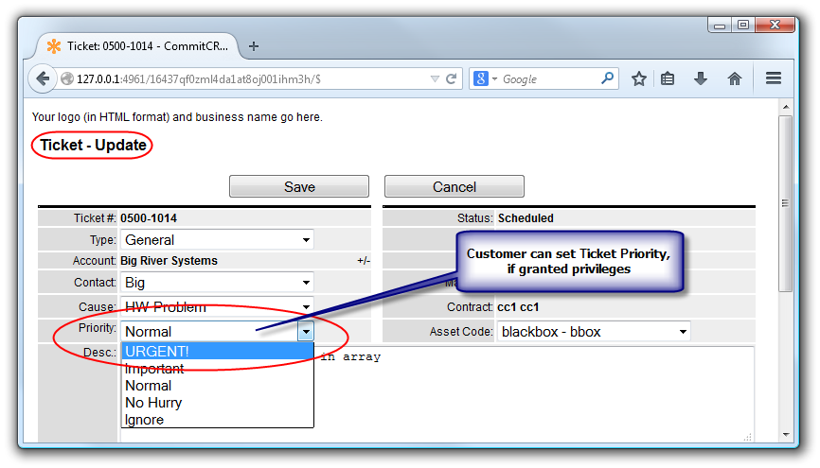820x468 pixels.
Task: Expand the Type General dropdown
Action: [x=217, y=240]
